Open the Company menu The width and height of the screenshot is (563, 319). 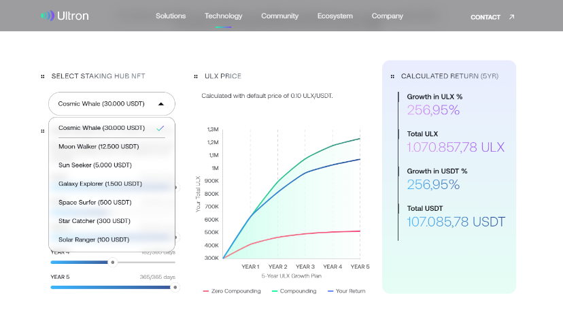(387, 16)
